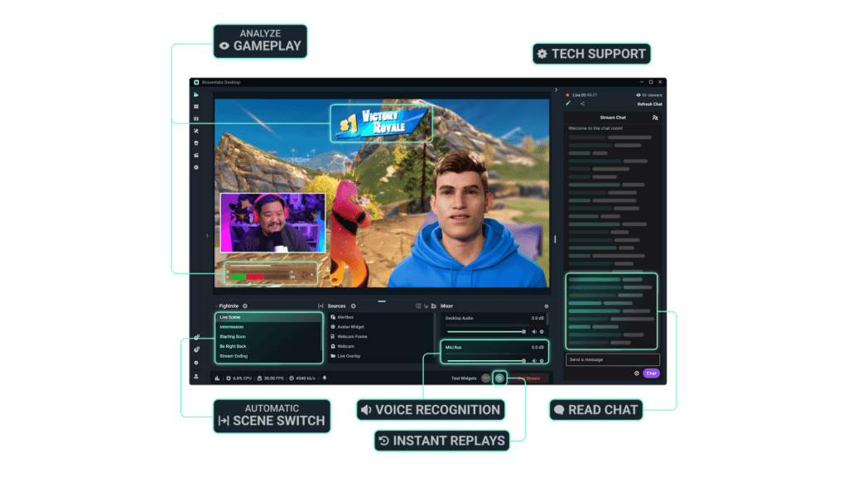Open the settings cog in lower left sidebar
Screen dimensions: 848x477
(195, 363)
